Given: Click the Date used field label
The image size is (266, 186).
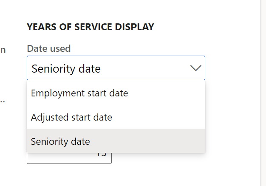Looking at the screenshot, I should [x=48, y=48].
